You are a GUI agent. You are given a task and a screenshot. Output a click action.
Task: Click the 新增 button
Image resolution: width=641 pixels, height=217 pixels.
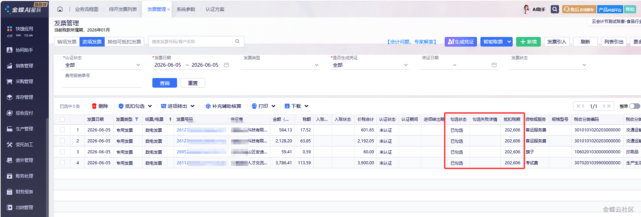click(528, 42)
